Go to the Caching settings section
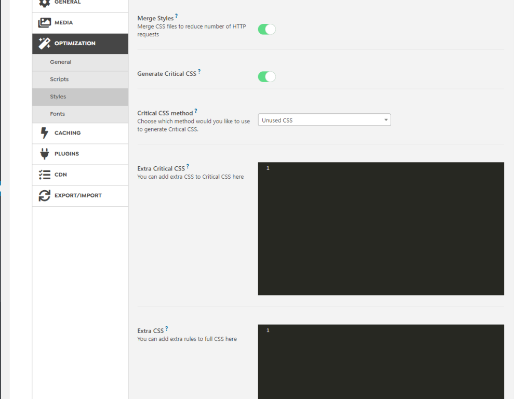Screen dimensions: 532x399 click(x=80, y=133)
